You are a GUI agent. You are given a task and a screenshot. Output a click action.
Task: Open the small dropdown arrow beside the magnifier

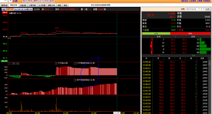coord(5,1)
